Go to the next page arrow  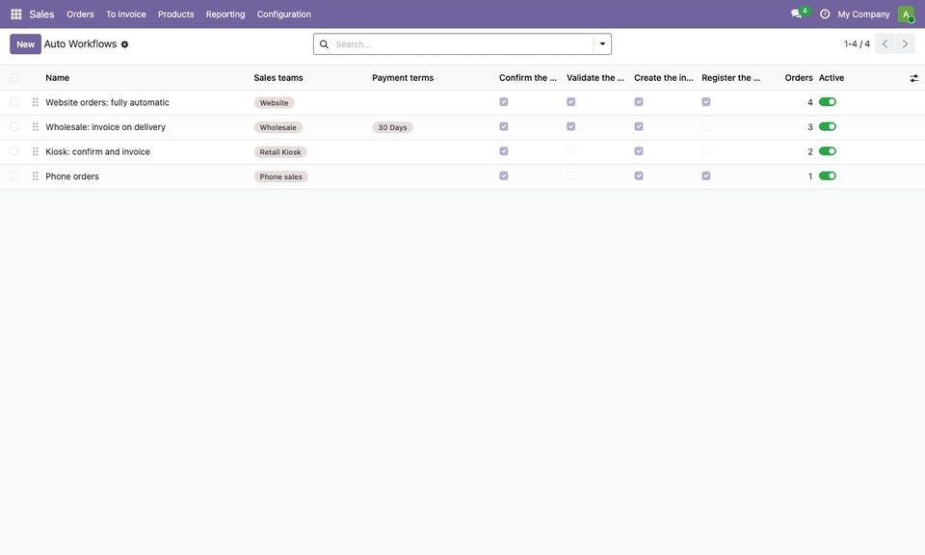[905, 43]
